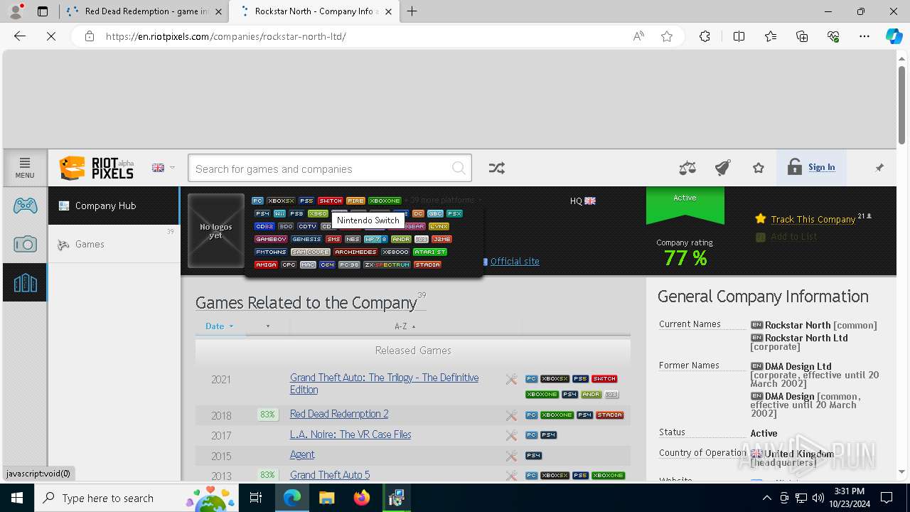This screenshot has height=512, width=910.
Task: Click the Sign In link
Action: pos(821,167)
